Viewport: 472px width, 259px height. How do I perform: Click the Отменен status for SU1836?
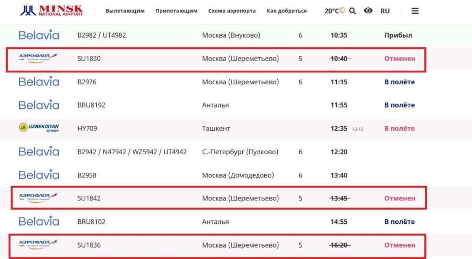[x=400, y=245]
